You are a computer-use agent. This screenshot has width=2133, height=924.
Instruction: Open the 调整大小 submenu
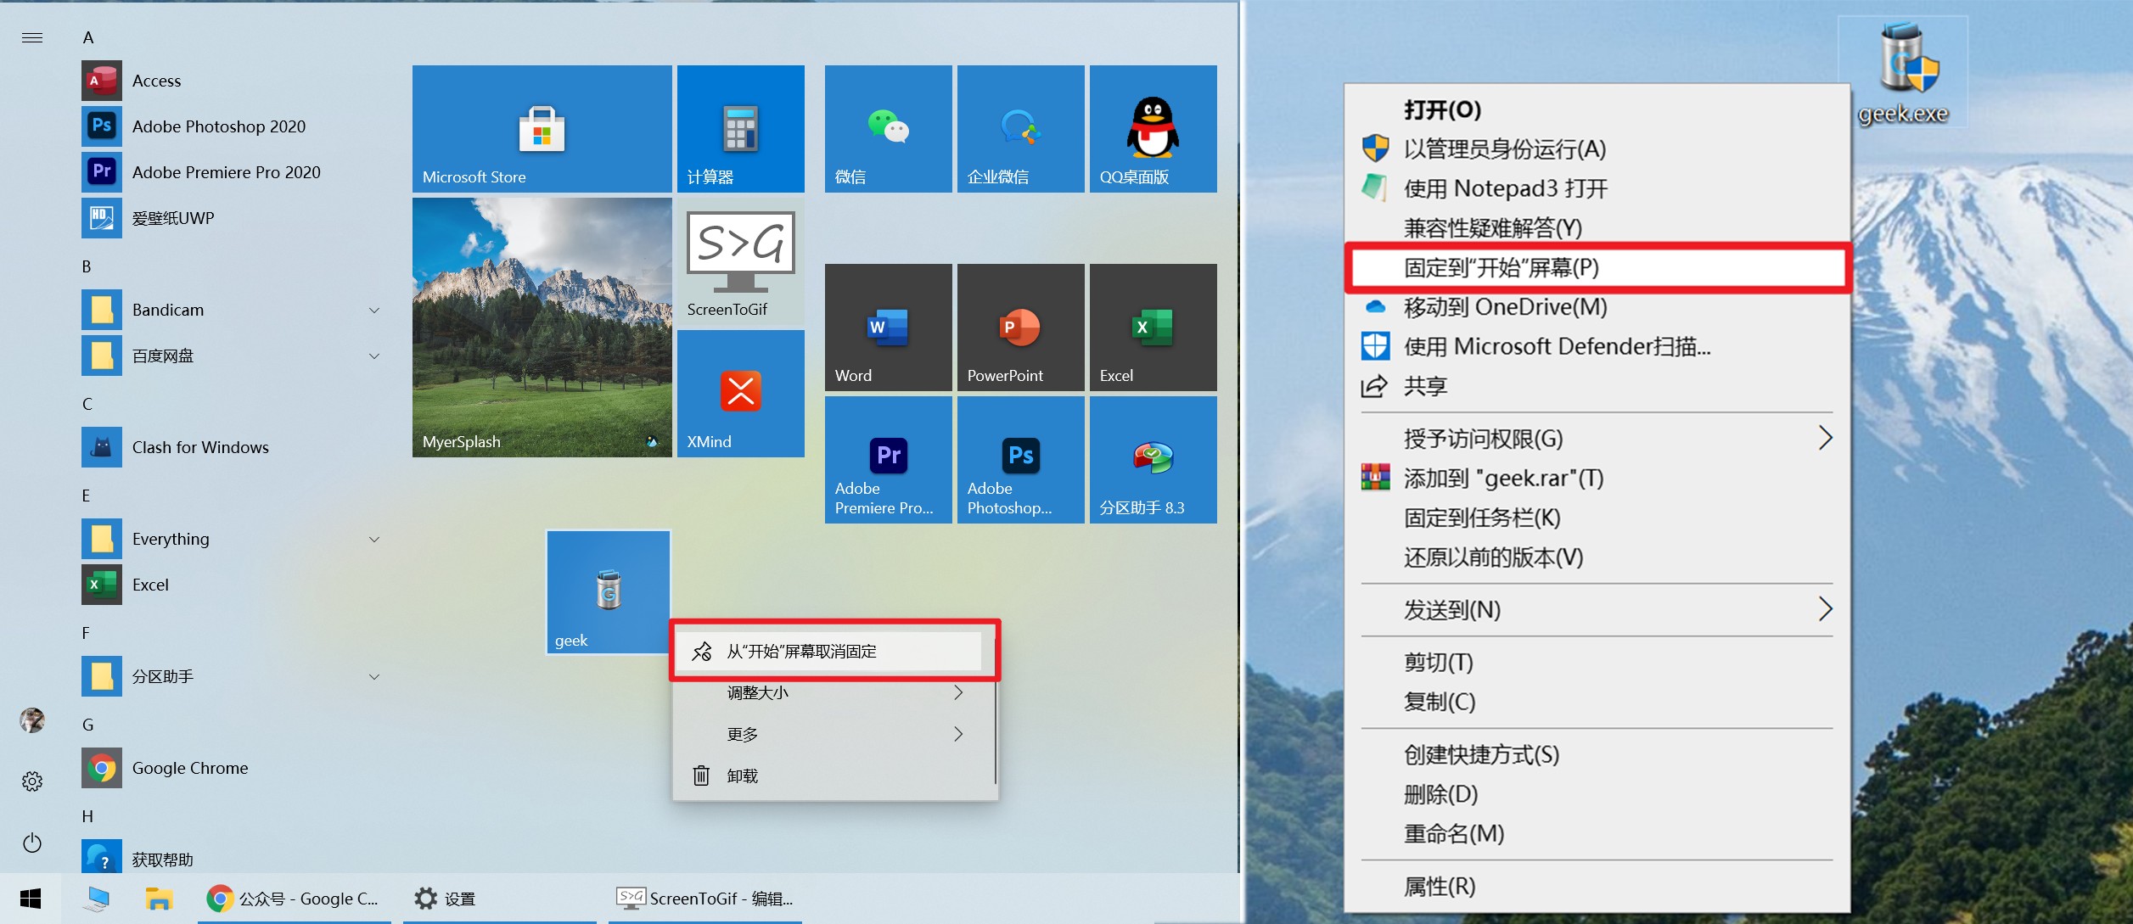835,692
